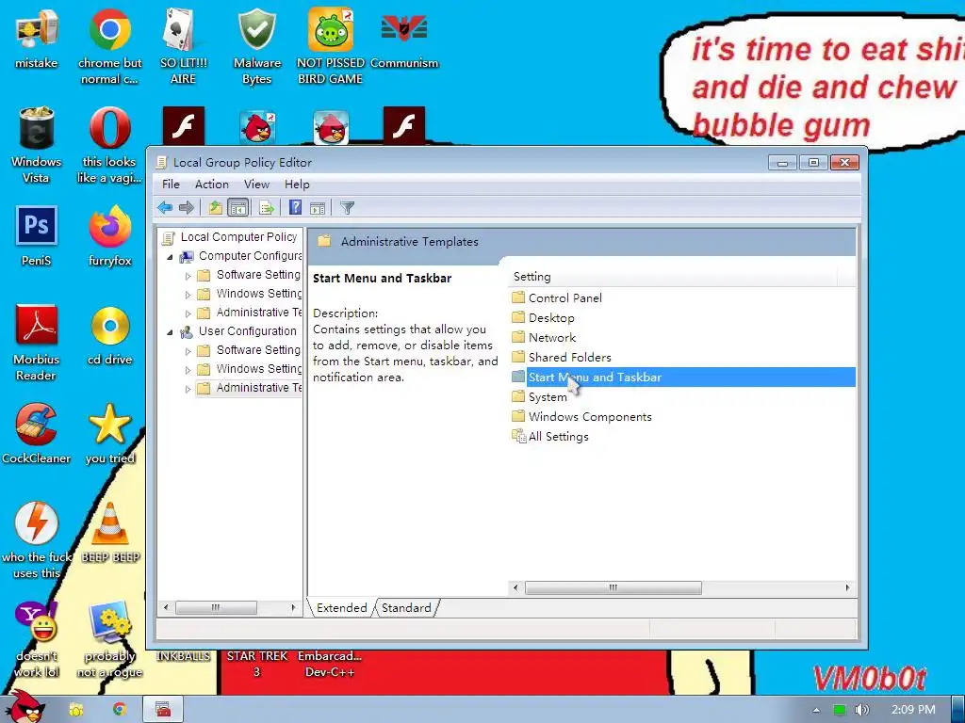Click the red Opera O desktop icon
The width and height of the screenshot is (965, 723).
pos(109,145)
